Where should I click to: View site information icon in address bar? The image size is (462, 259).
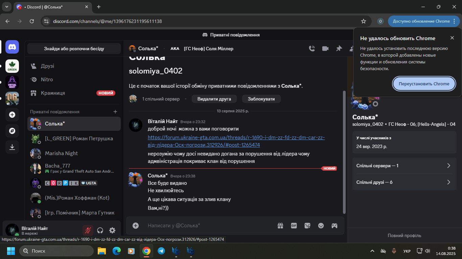click(47, 21)
